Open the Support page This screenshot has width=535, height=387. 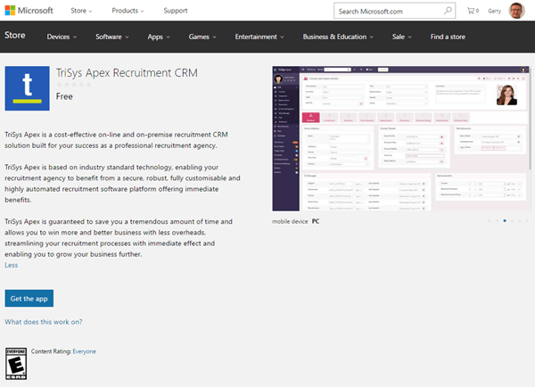click(176, 11)
